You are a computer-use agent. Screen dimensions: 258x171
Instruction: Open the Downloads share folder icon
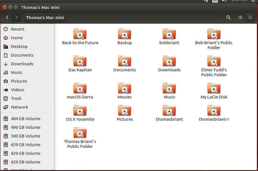click(x=169, y=61)
